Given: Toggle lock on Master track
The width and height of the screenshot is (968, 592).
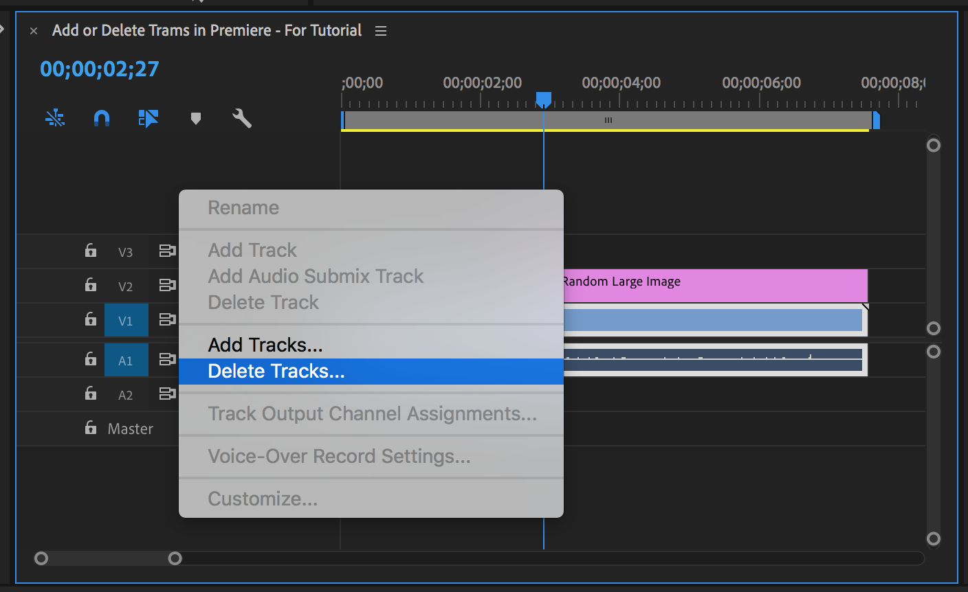Looking at the screenshot, I should [x=91, y=427].
